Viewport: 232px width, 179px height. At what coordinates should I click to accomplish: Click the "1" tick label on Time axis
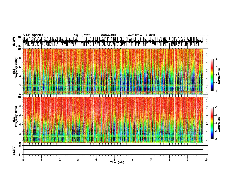41,160
